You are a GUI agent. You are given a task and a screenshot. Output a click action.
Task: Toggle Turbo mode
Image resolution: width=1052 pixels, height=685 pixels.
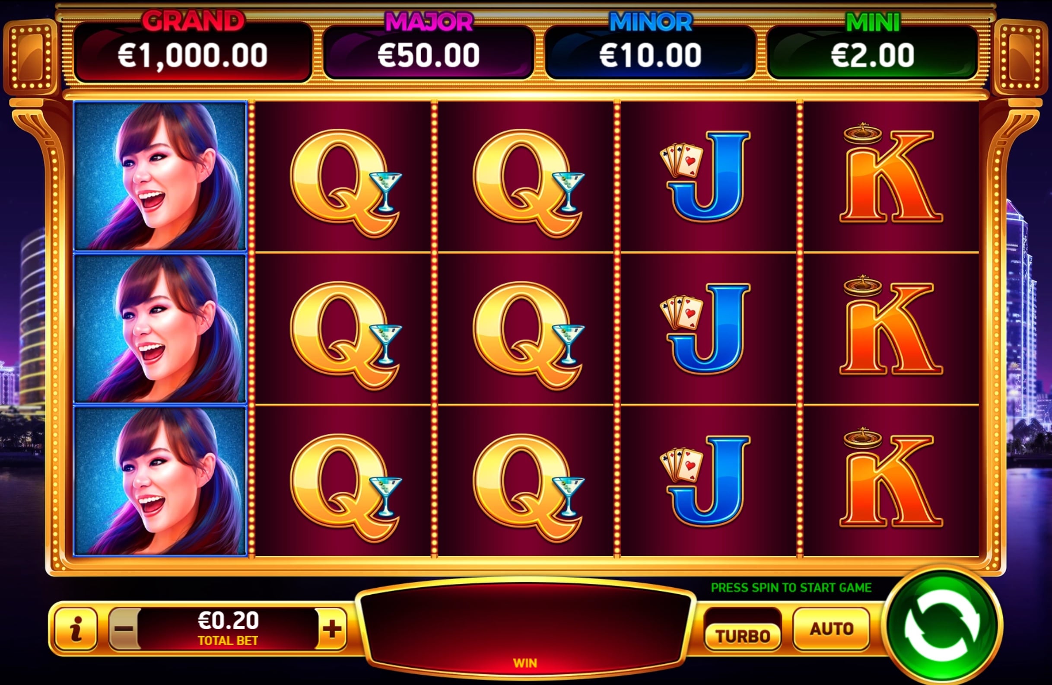click(x=743, y=636)
